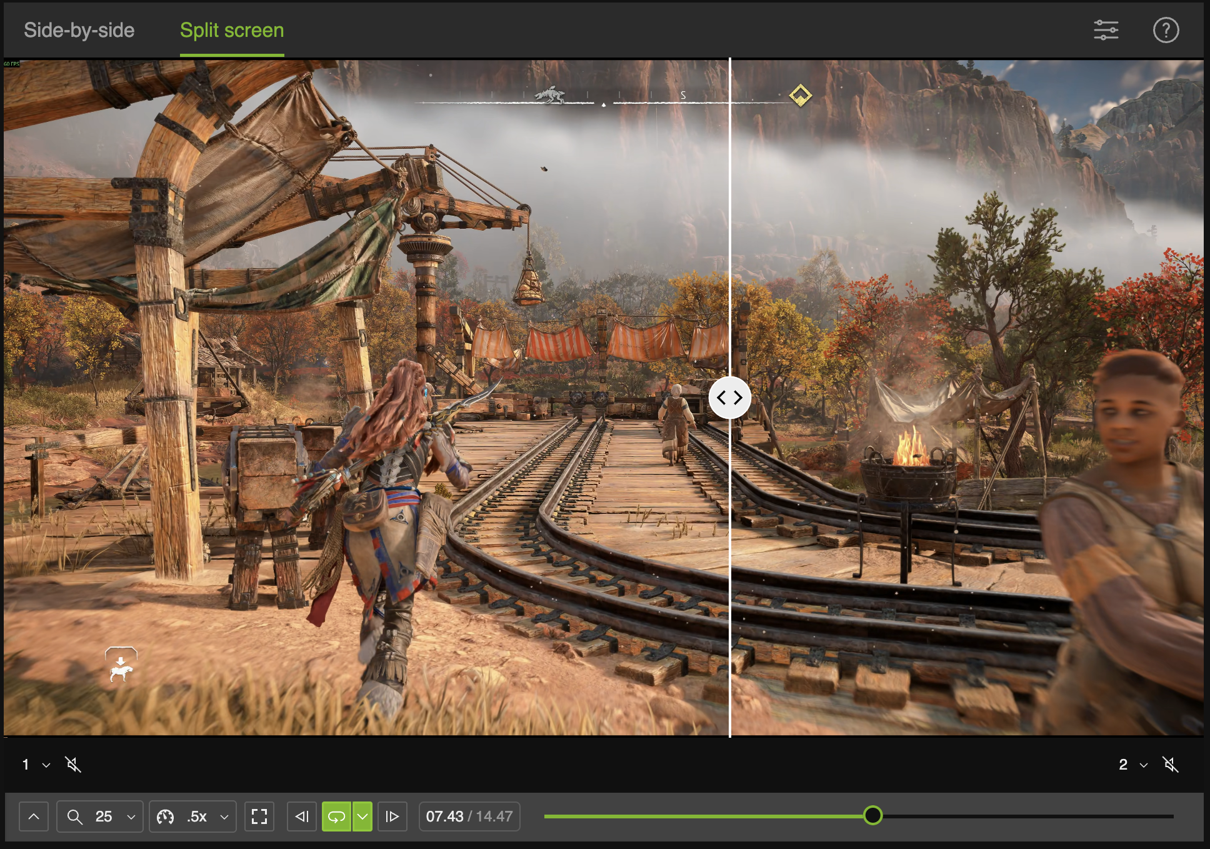Enter fullscreen mode
The width and height of the screenshot is (1210, 849).
point(259,816)
